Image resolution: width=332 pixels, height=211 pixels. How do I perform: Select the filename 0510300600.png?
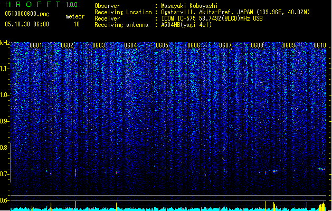27,14
